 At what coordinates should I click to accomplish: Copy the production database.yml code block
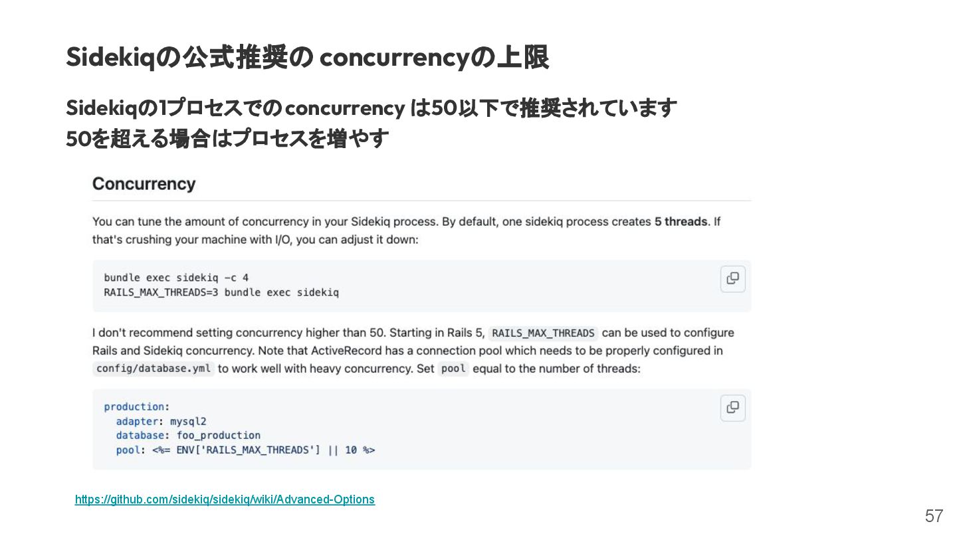pos(732,408)
